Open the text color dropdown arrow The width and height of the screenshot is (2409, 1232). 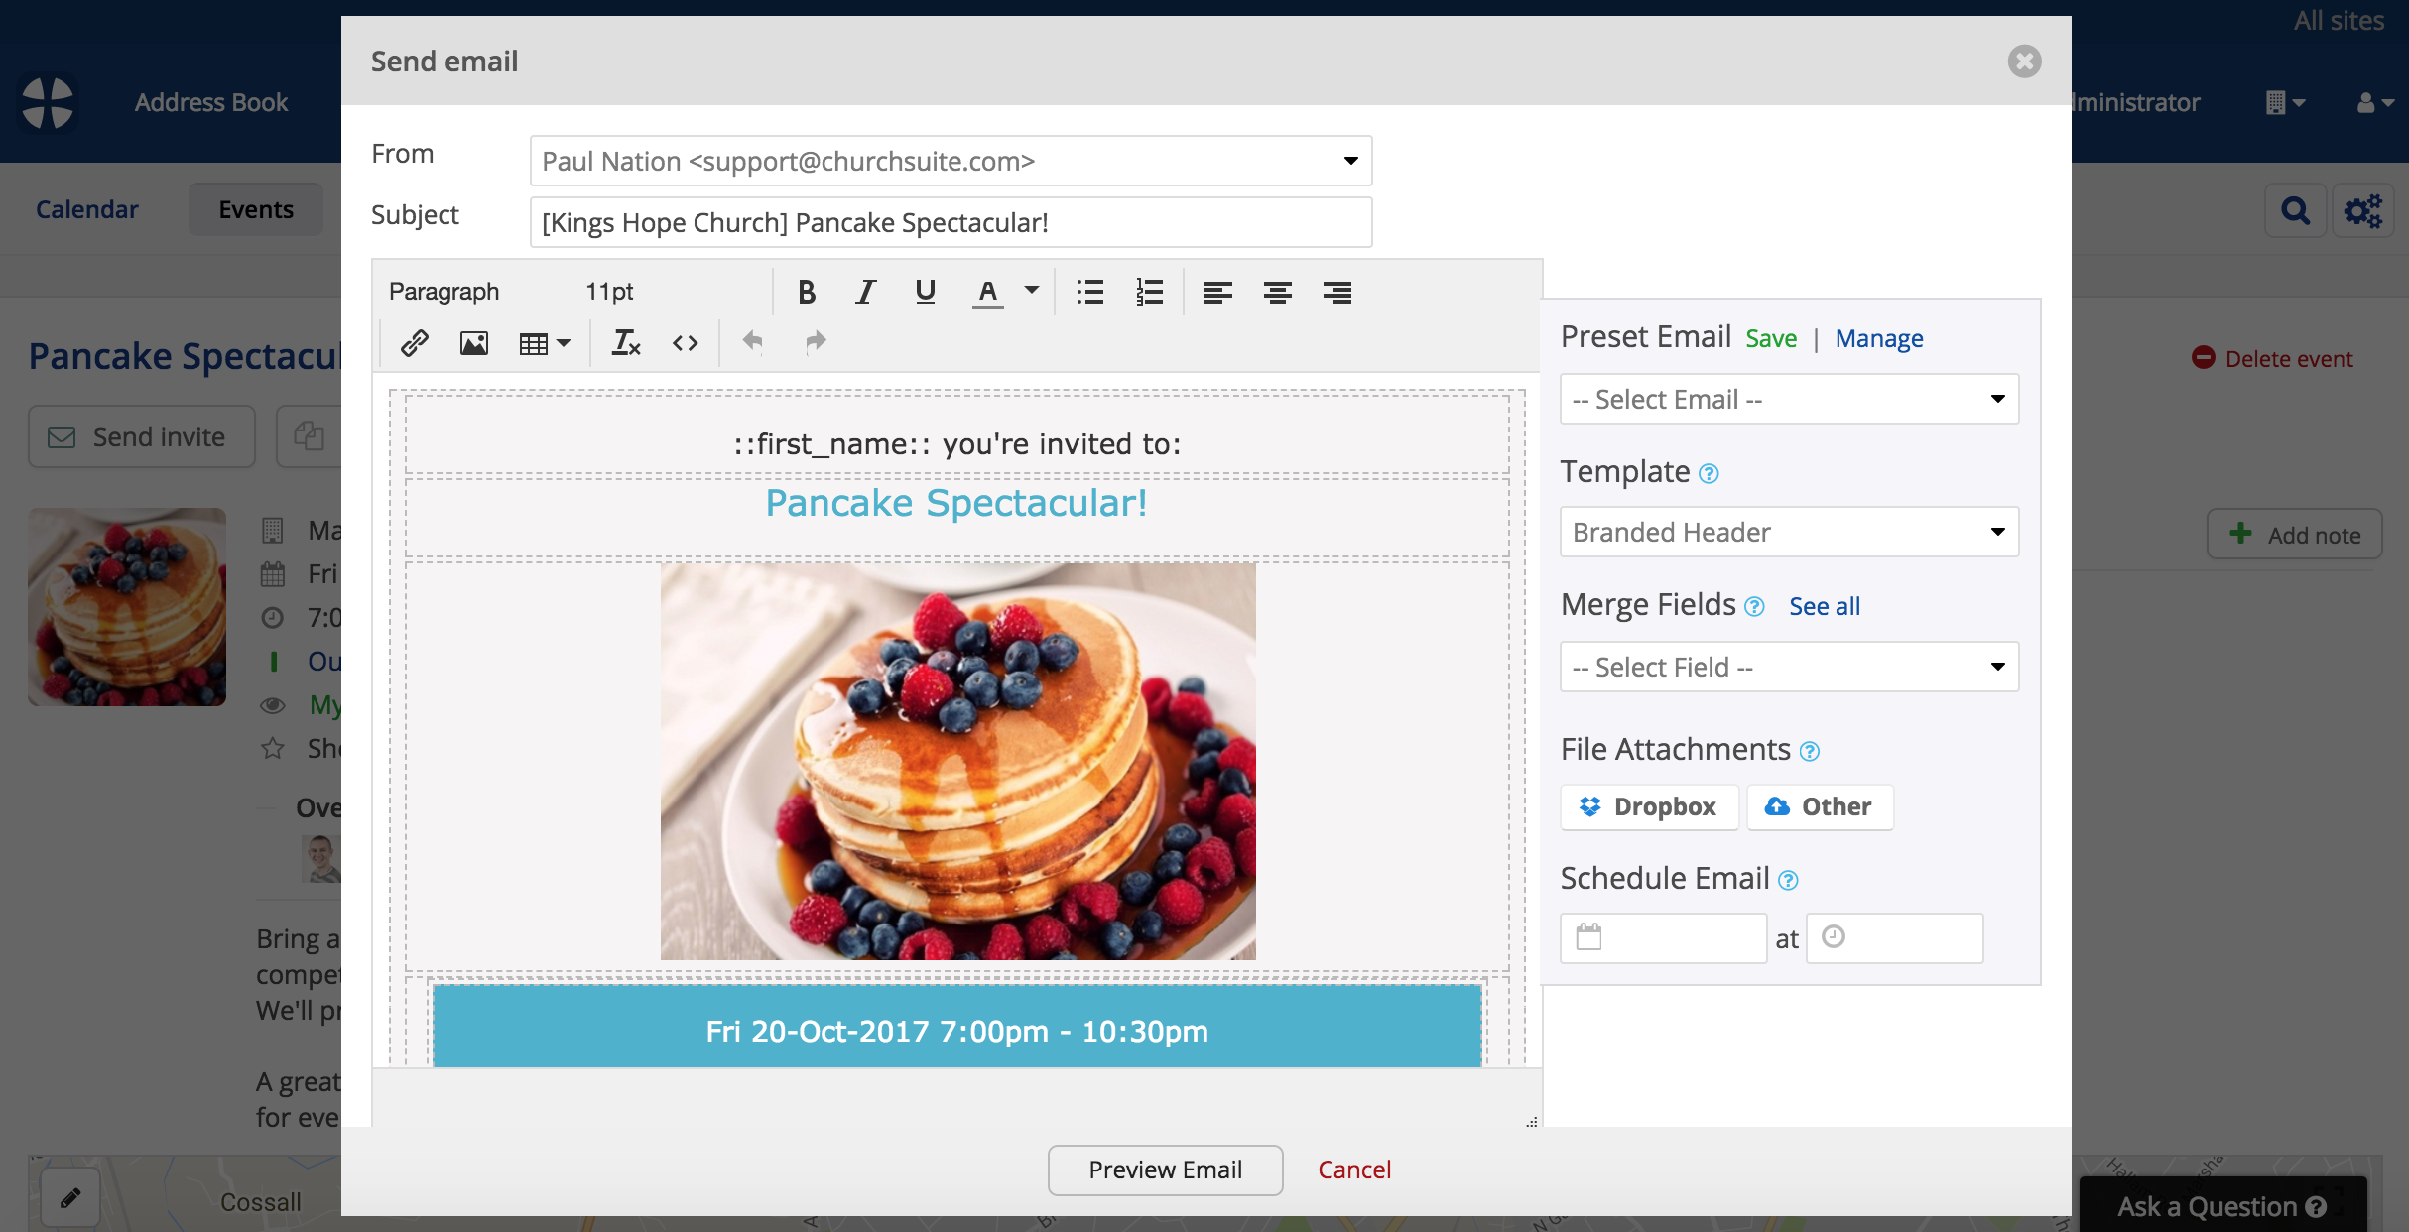tap(1032, 291)
